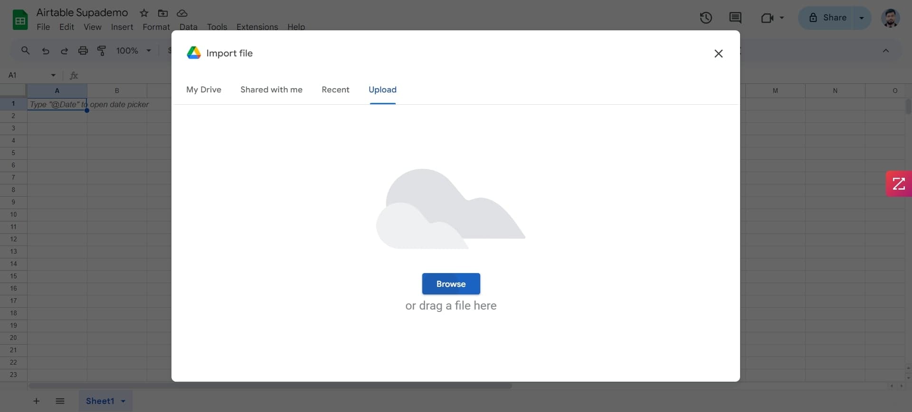The image size is (912, 412).
Task: Close the Import file dialog
Action: tap(719, 54)
